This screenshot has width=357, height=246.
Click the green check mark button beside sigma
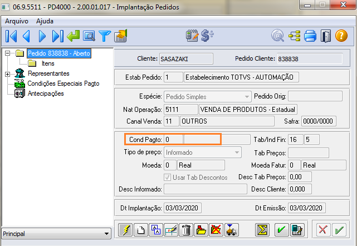pyautogui.click(x=282, y=230)
